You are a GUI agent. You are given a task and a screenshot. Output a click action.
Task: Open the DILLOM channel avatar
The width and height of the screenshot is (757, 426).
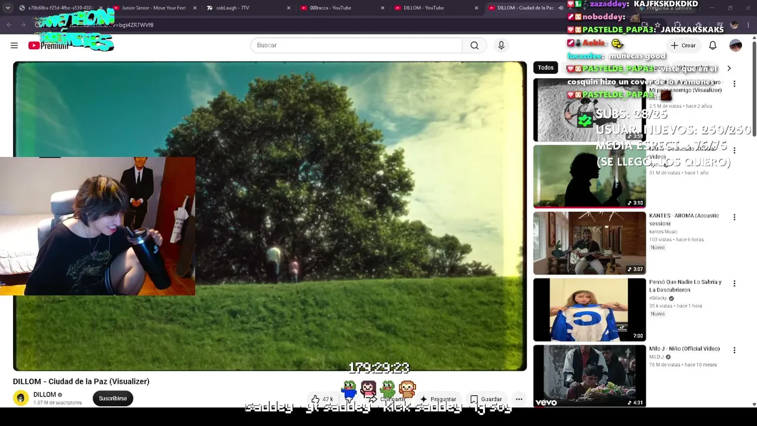coord(21,398)
